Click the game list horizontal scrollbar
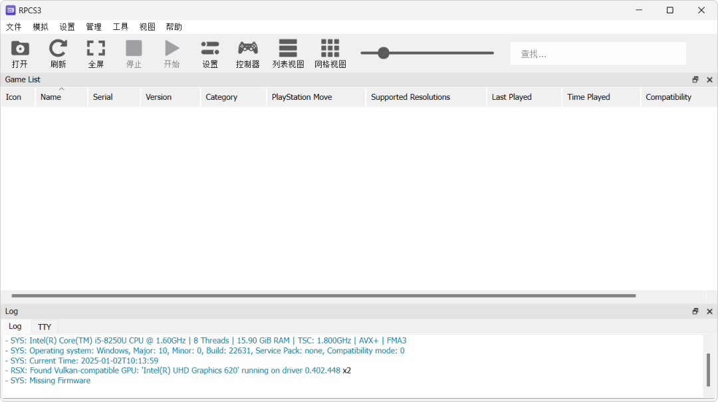718x402 pixels. point(324,296)
